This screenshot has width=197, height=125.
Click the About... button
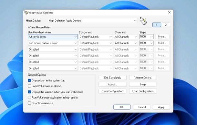click(x=112, y=84)
